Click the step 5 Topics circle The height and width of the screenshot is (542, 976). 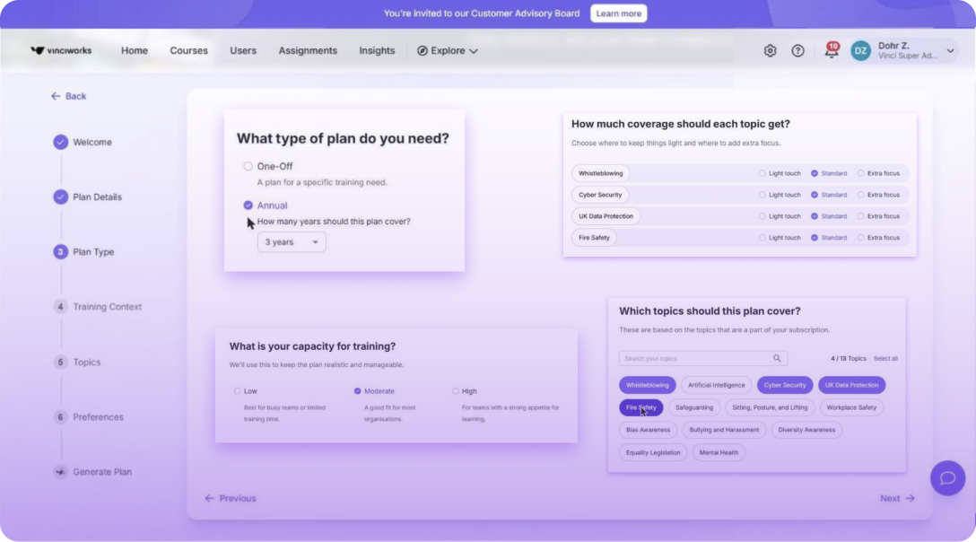(x=60, y=362)
